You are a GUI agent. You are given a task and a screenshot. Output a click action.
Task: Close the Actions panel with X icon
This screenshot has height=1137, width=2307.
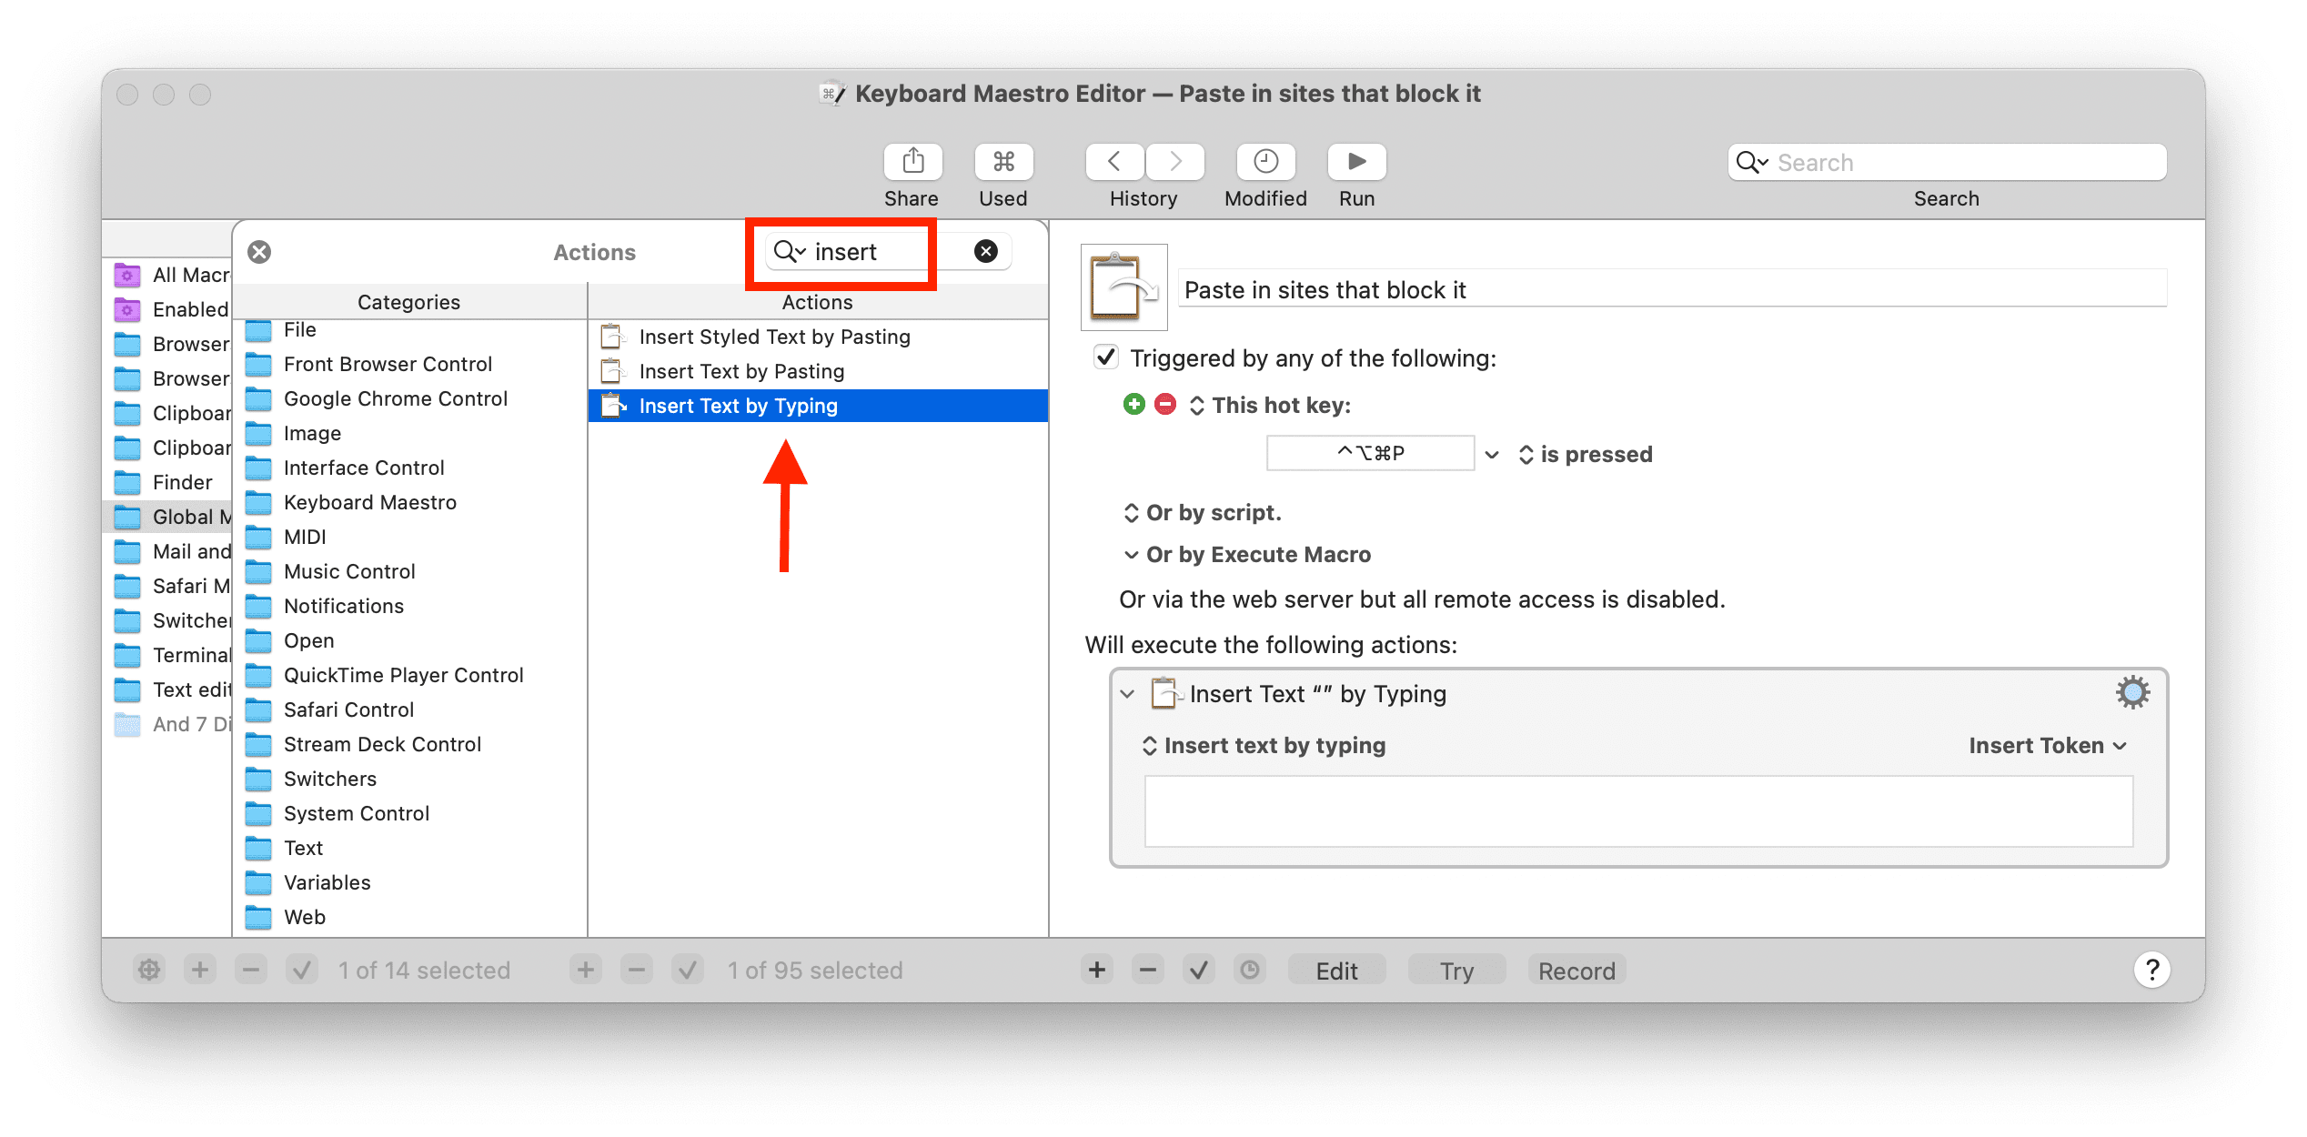click(x=259, y=252)
